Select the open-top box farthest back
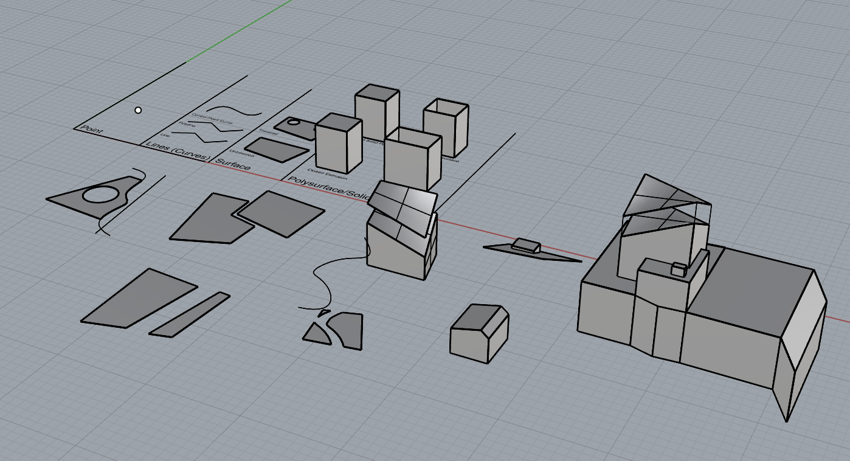This screenshot has width=850, height=461. pos(446,128)
